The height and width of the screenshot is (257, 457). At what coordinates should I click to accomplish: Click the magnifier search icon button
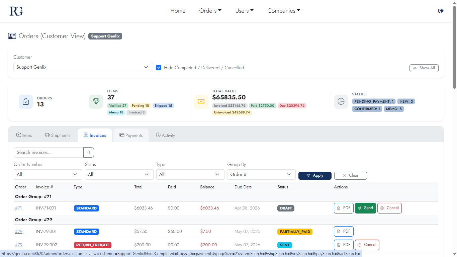click(89, 152)
